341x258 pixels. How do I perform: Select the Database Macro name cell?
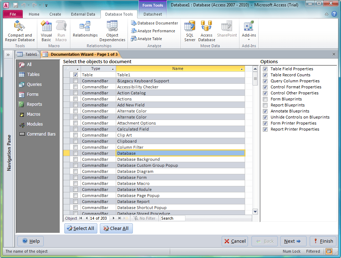tap(180, 183)
